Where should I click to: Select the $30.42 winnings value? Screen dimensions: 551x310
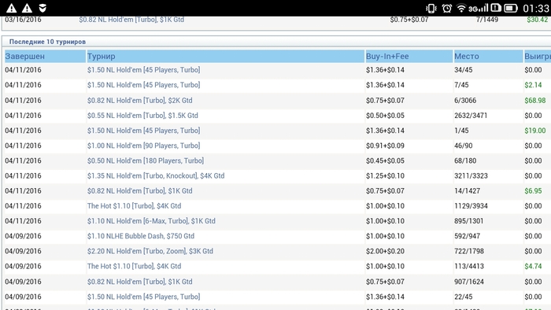click(538, 20)
